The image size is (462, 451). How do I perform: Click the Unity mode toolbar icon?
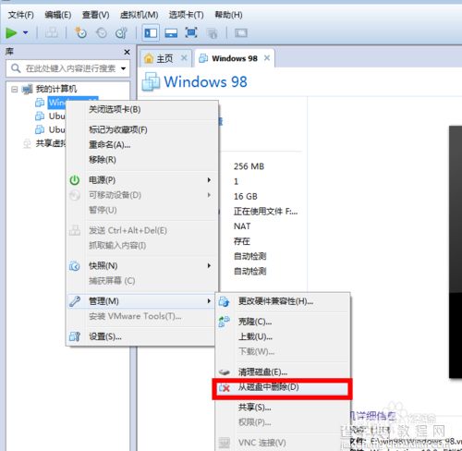coord(212,33)
